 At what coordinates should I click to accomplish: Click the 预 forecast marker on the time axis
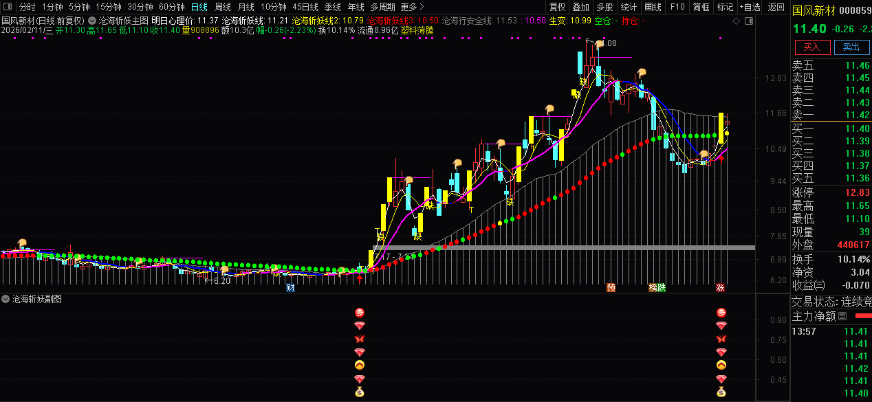point(611,288)
